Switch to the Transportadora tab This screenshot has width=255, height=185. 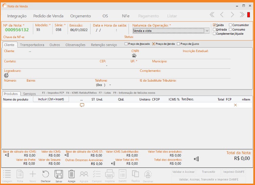click(32, 45)
